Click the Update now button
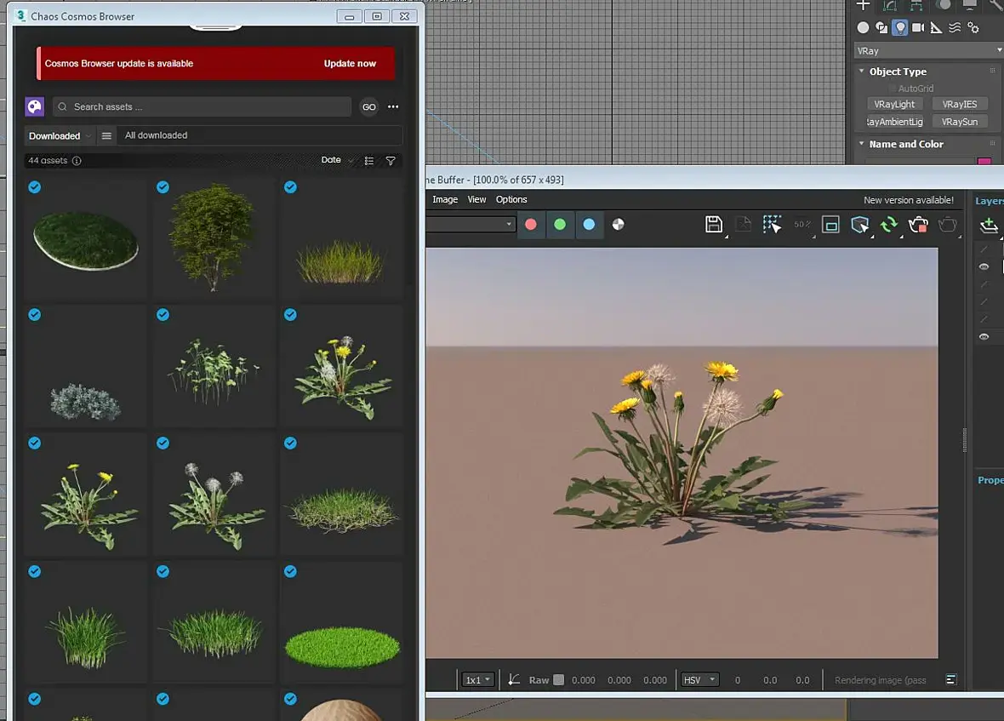 350,64
